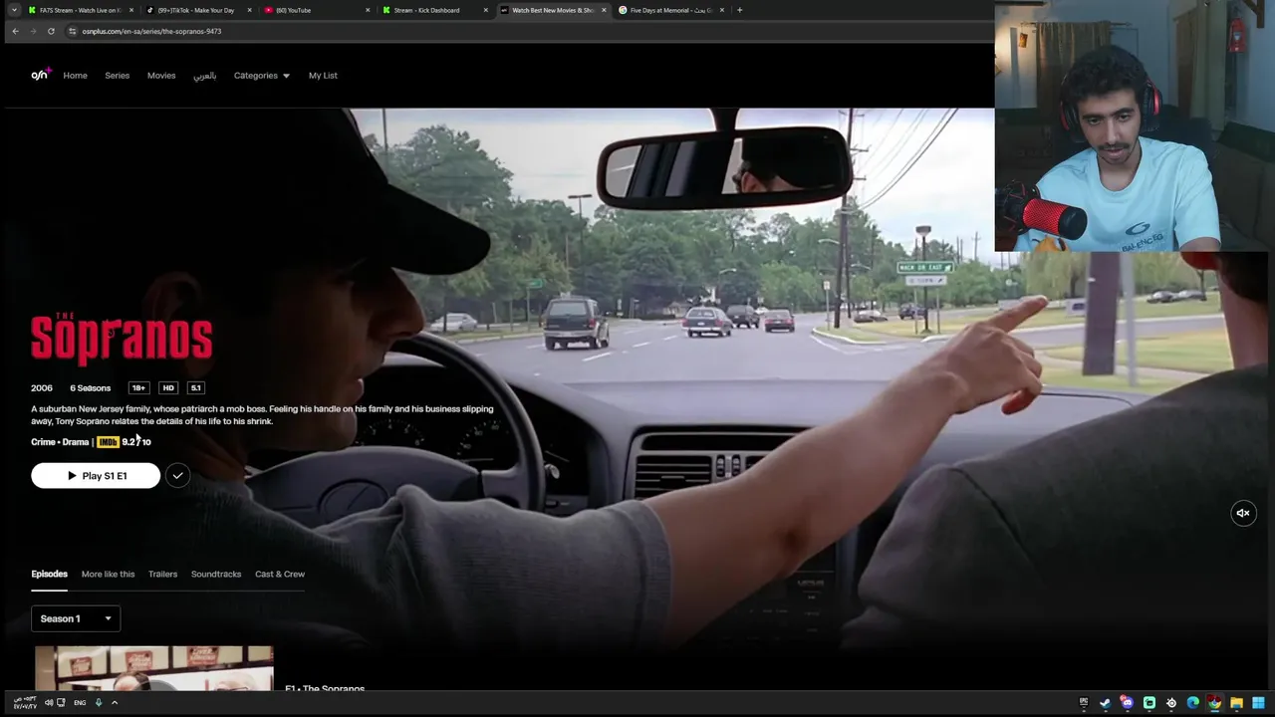This screenshot has height=717, width=1275.
Task: Switch to the Trailers tab
Action: 162,574
